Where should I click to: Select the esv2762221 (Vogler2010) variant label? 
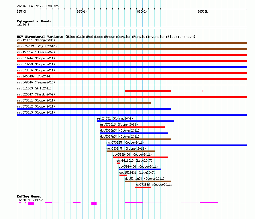[37, 46]
